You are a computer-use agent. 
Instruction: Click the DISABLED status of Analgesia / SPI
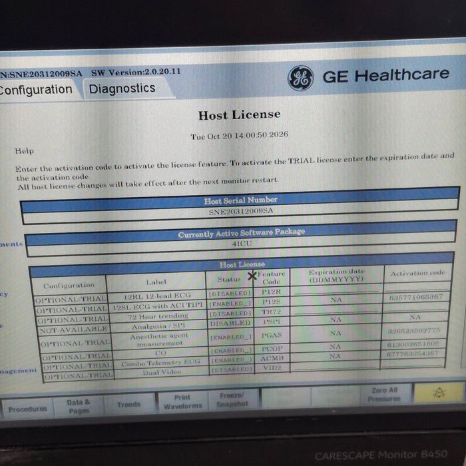[x=230, y=323]
